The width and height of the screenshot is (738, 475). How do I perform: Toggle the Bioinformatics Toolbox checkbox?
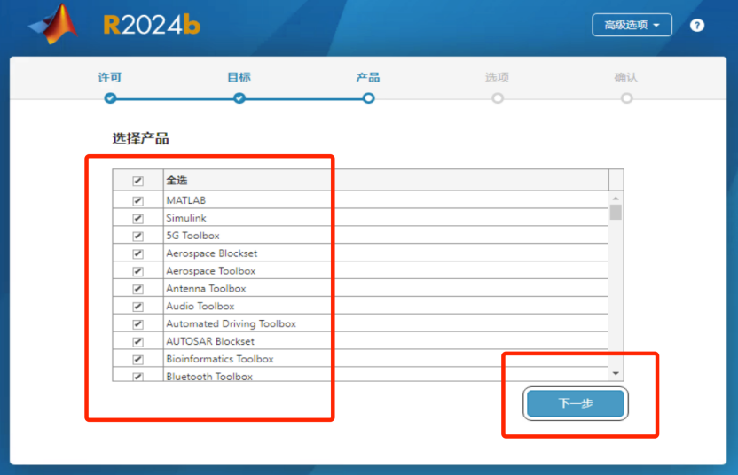coord(137,359)
